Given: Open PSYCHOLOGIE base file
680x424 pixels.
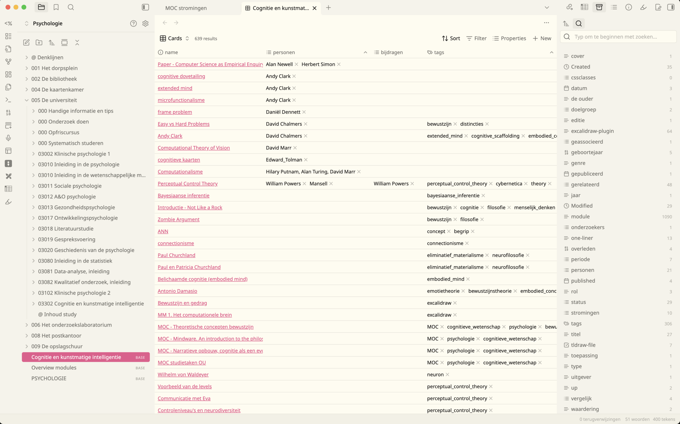Looking at the screenshot, I should (86, 379).
